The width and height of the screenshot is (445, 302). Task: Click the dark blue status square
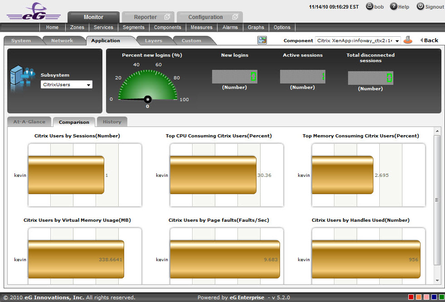click(434, 297)
